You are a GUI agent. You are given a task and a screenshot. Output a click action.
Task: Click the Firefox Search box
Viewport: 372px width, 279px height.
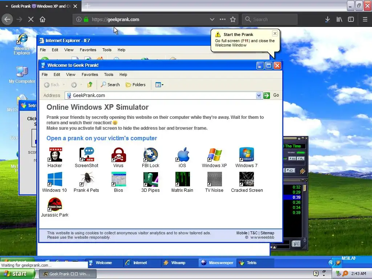[270, 20]
